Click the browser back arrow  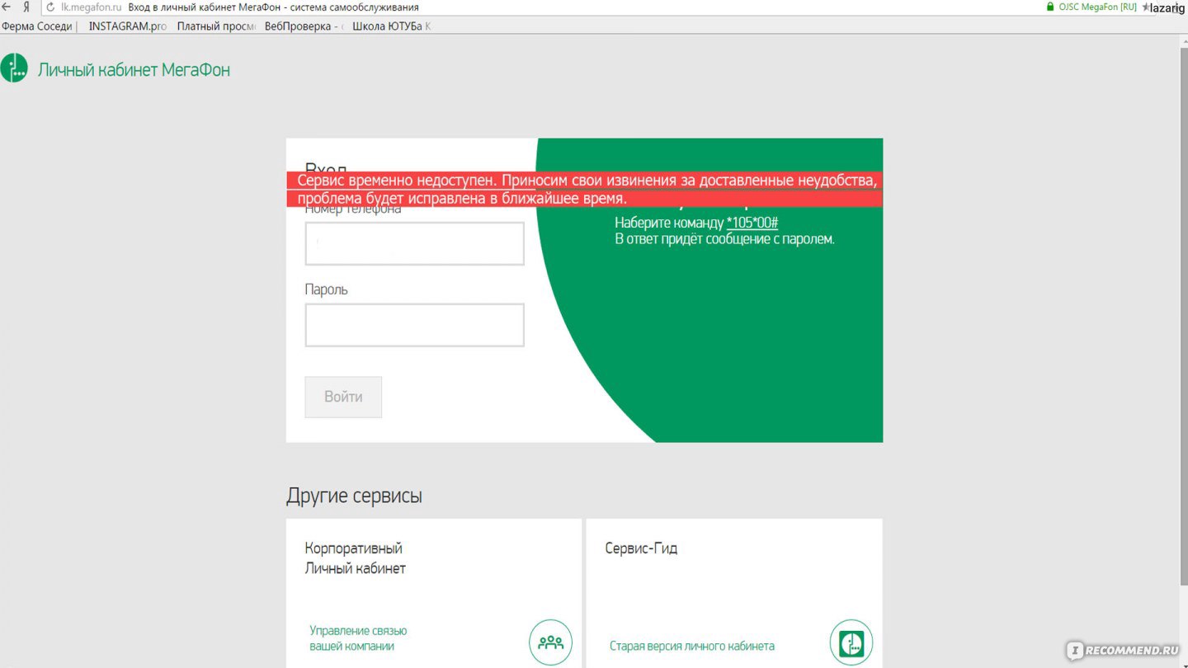click(x=7, y=7)
